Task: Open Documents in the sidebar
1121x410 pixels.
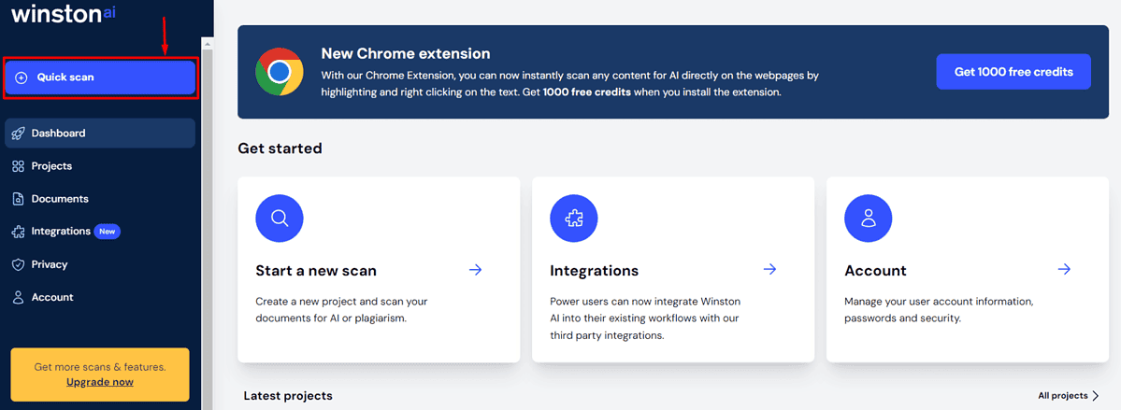Action: pyautogui.click(x=60, y=199)
